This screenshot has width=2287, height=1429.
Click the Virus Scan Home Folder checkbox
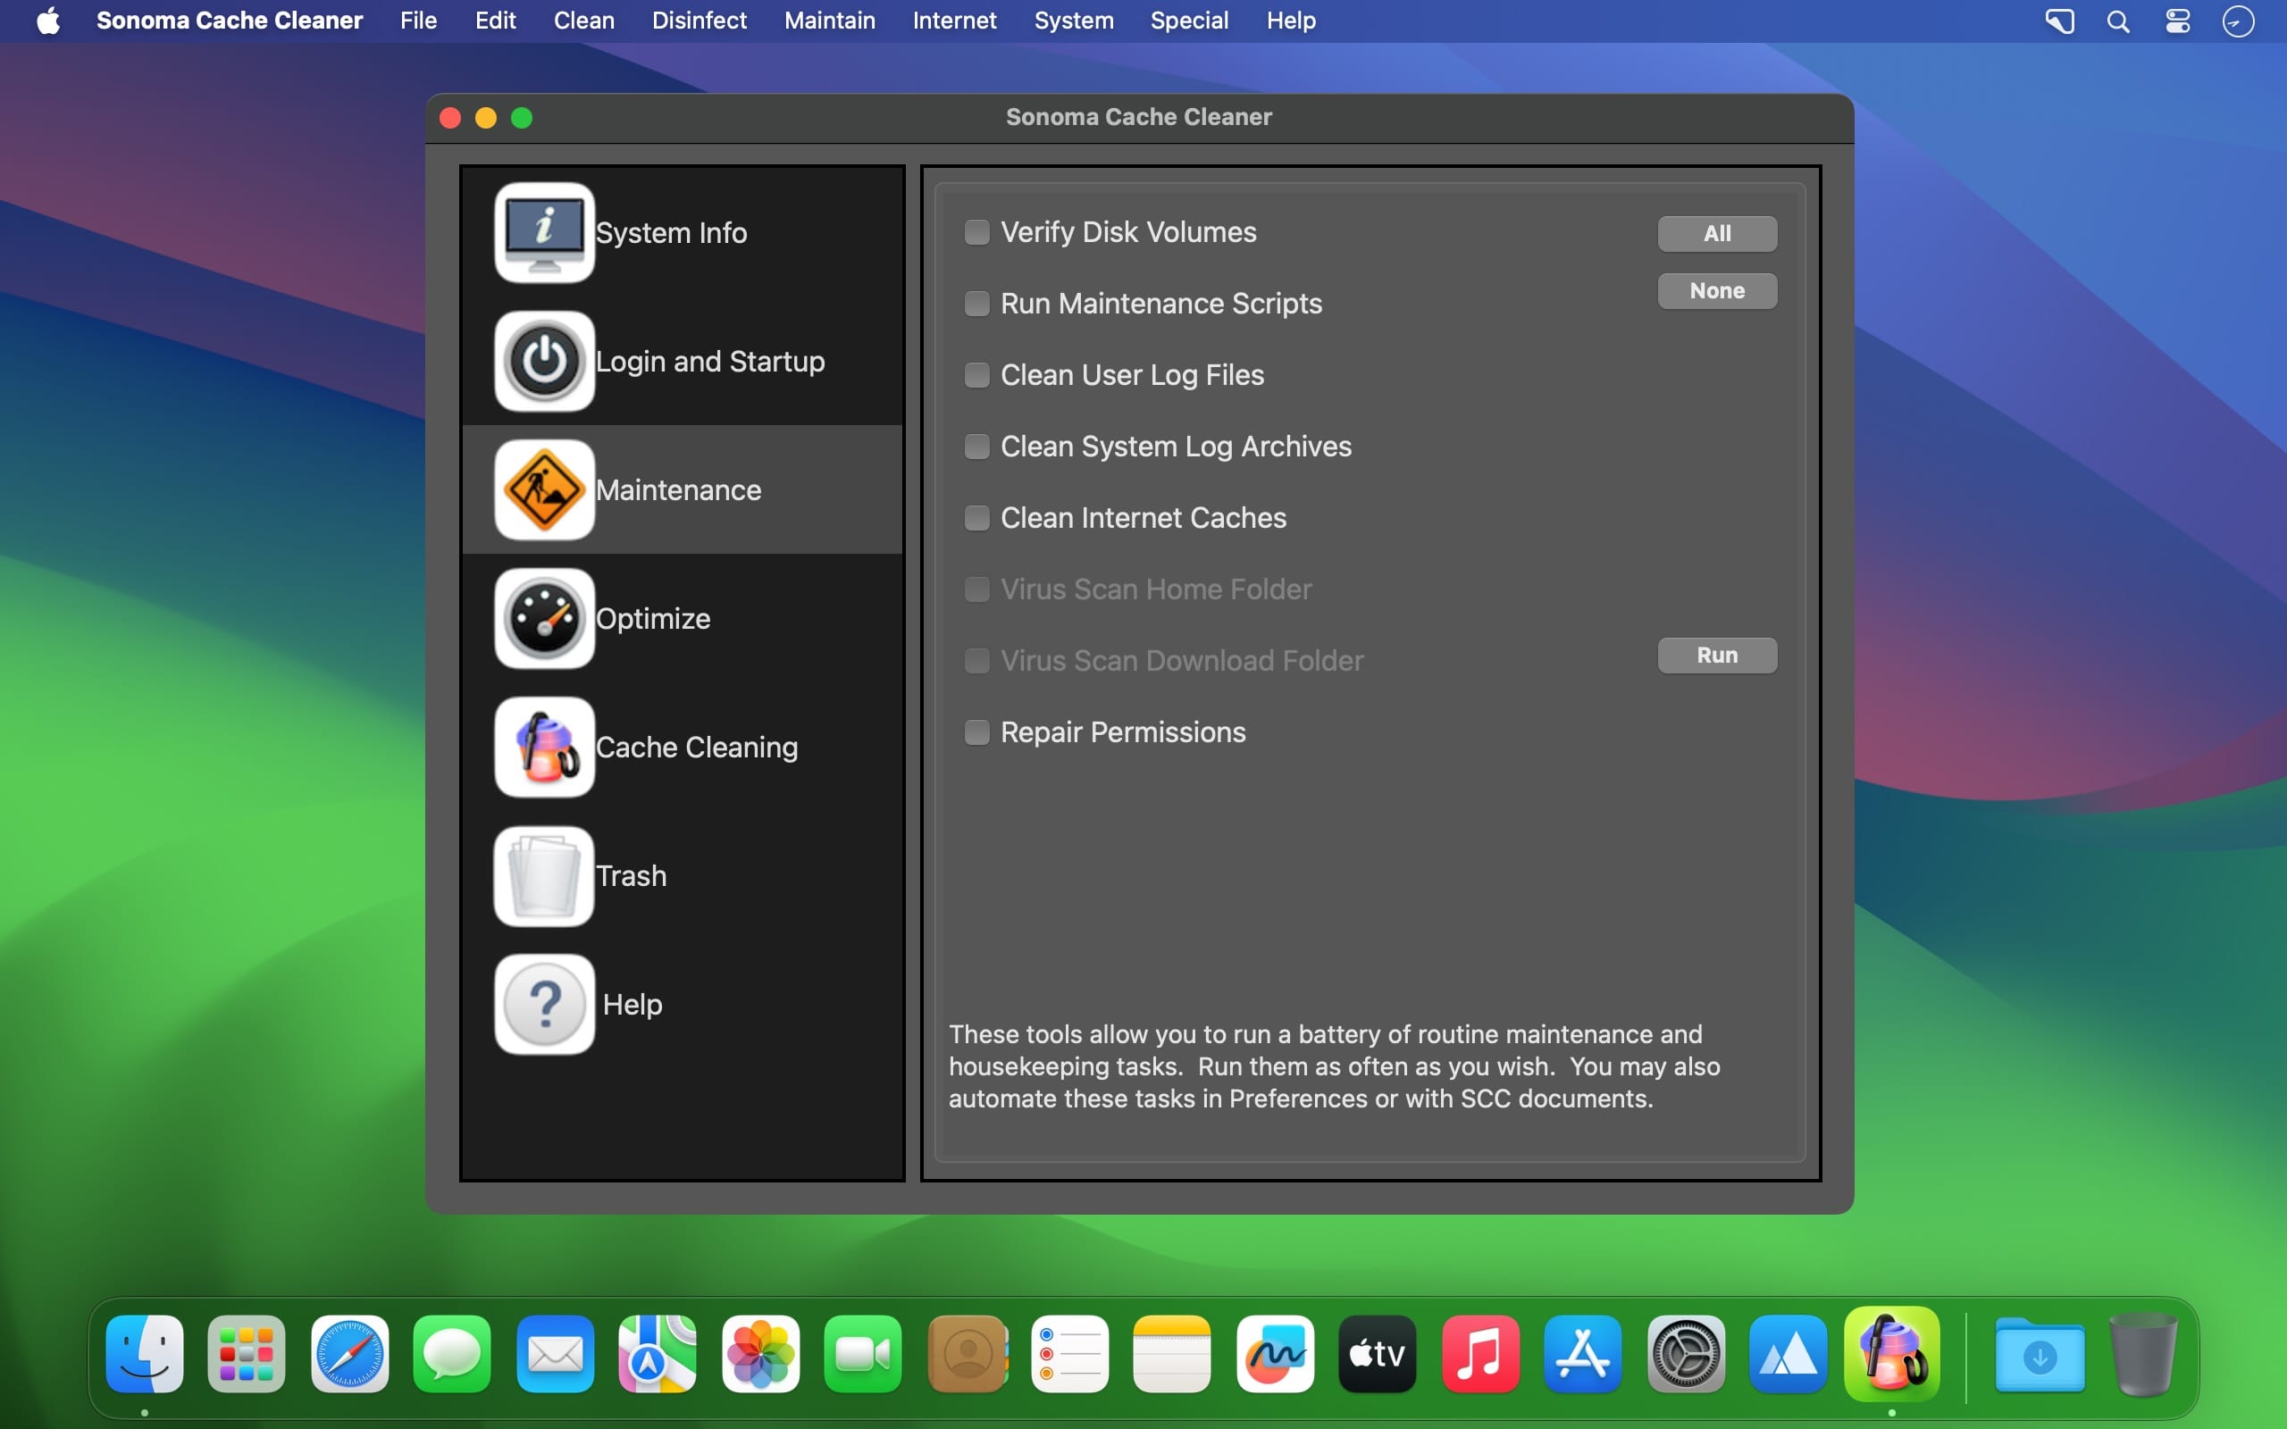tap(977, 589)
